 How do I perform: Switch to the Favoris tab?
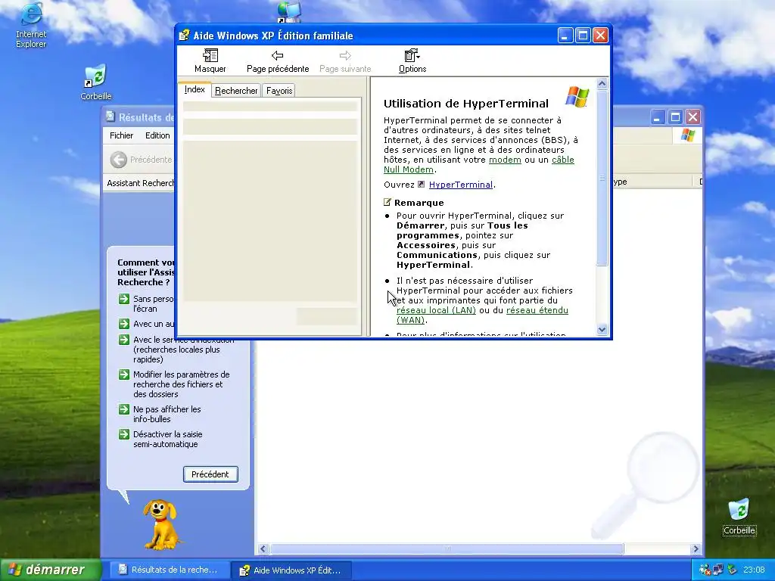(x=279, y=91)
